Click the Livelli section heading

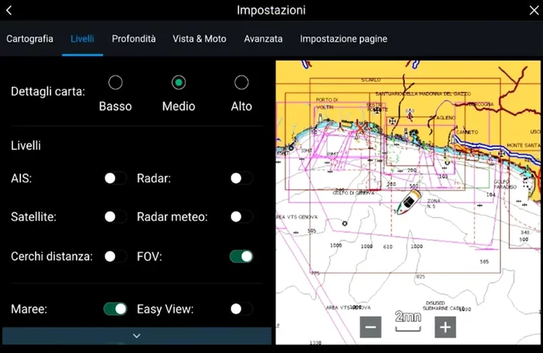pyautogui.click(x=26, y=146)
